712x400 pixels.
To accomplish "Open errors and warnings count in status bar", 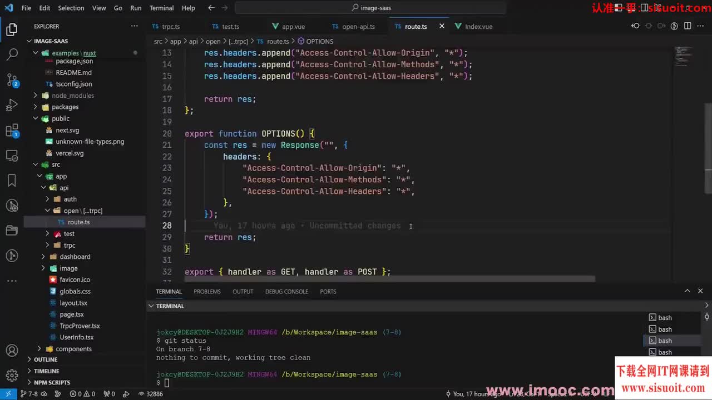I will click(82, 394).
